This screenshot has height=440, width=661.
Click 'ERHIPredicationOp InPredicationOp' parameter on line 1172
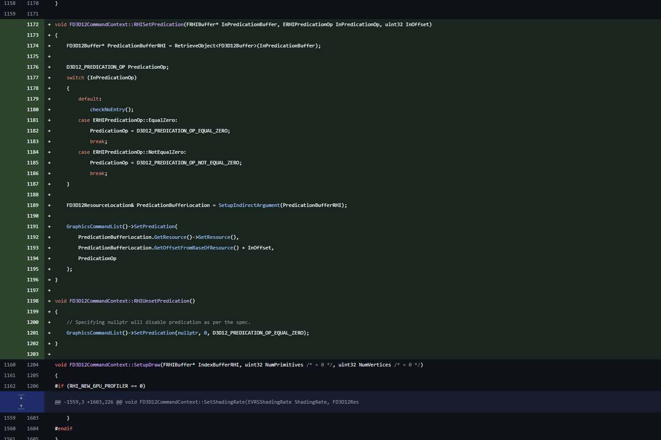(x=331, y=25)
